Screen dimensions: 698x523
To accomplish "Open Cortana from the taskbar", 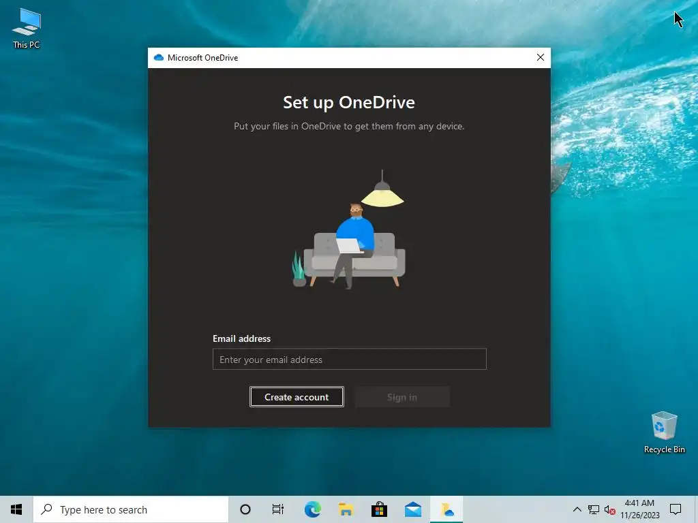I will tap(245, 509).
